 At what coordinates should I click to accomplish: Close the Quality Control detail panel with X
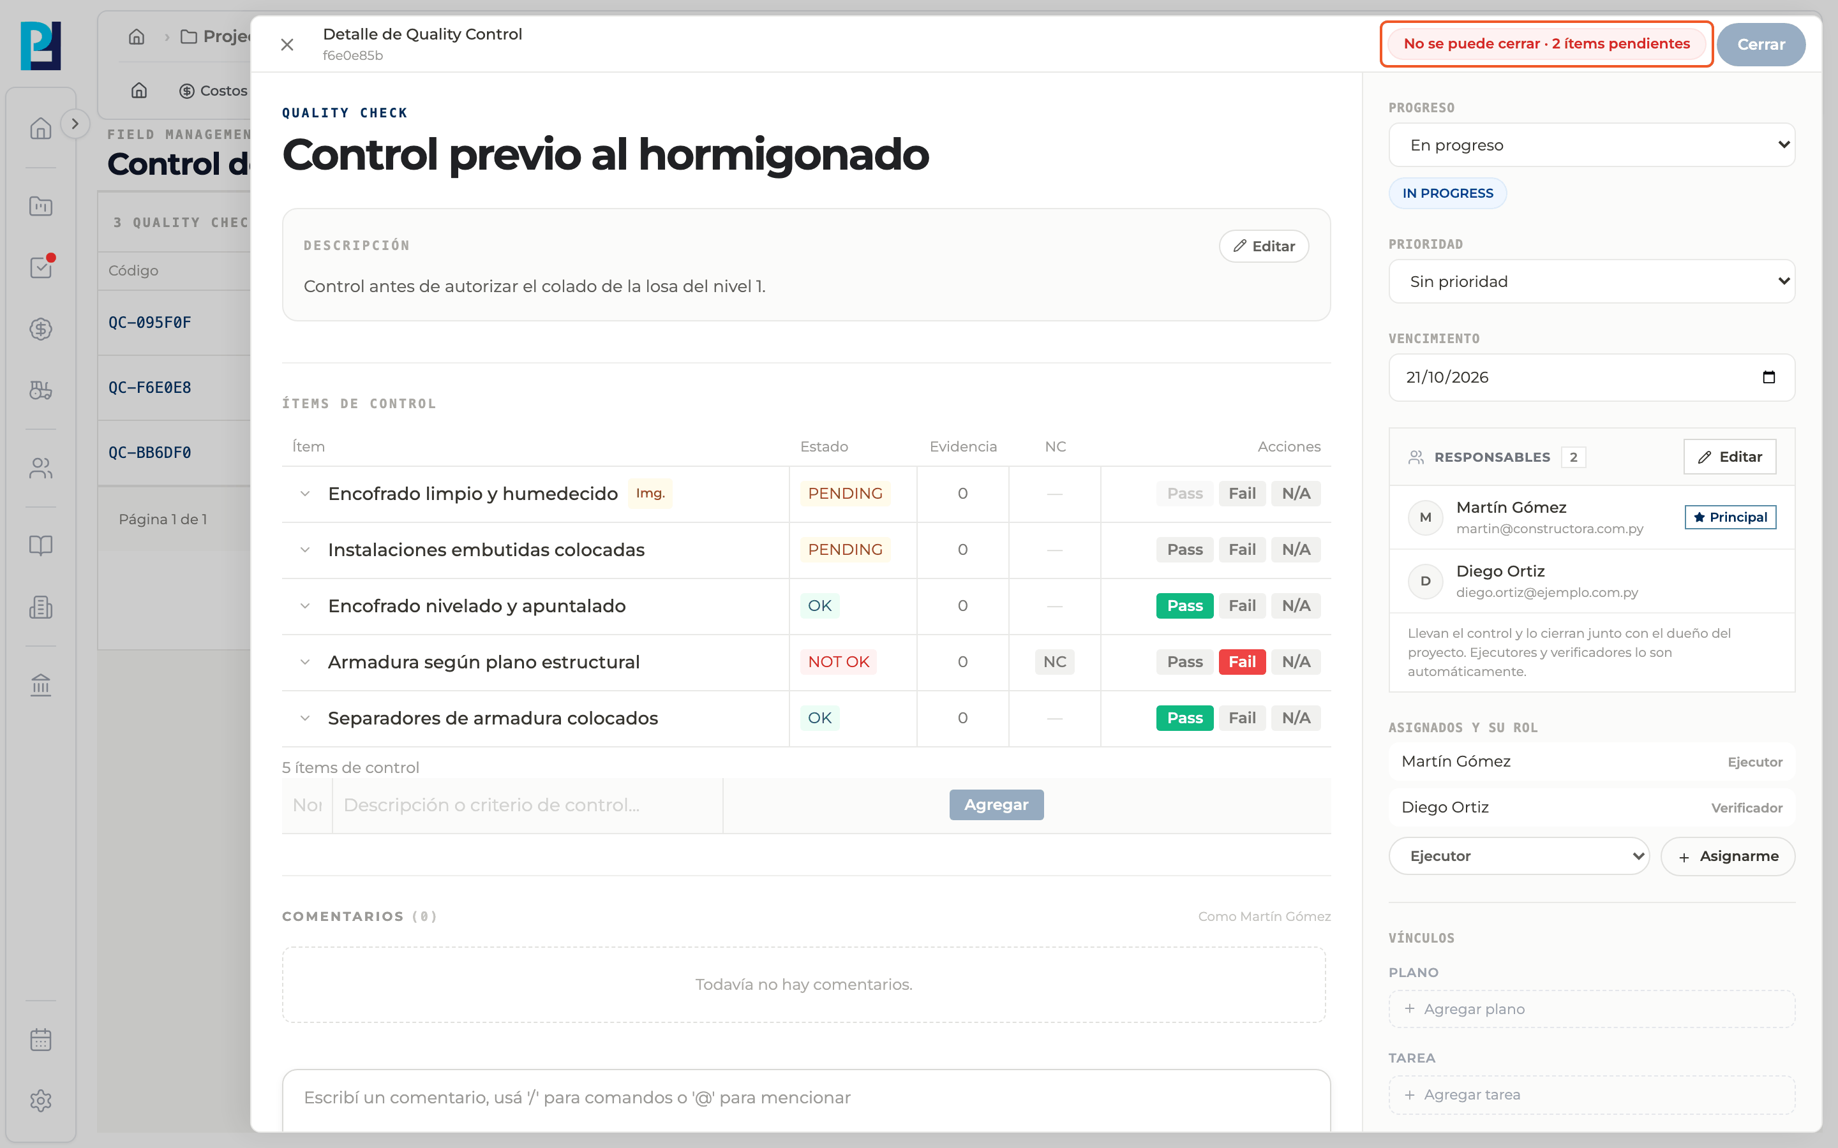pyautogui.click(x=287, y=45)
